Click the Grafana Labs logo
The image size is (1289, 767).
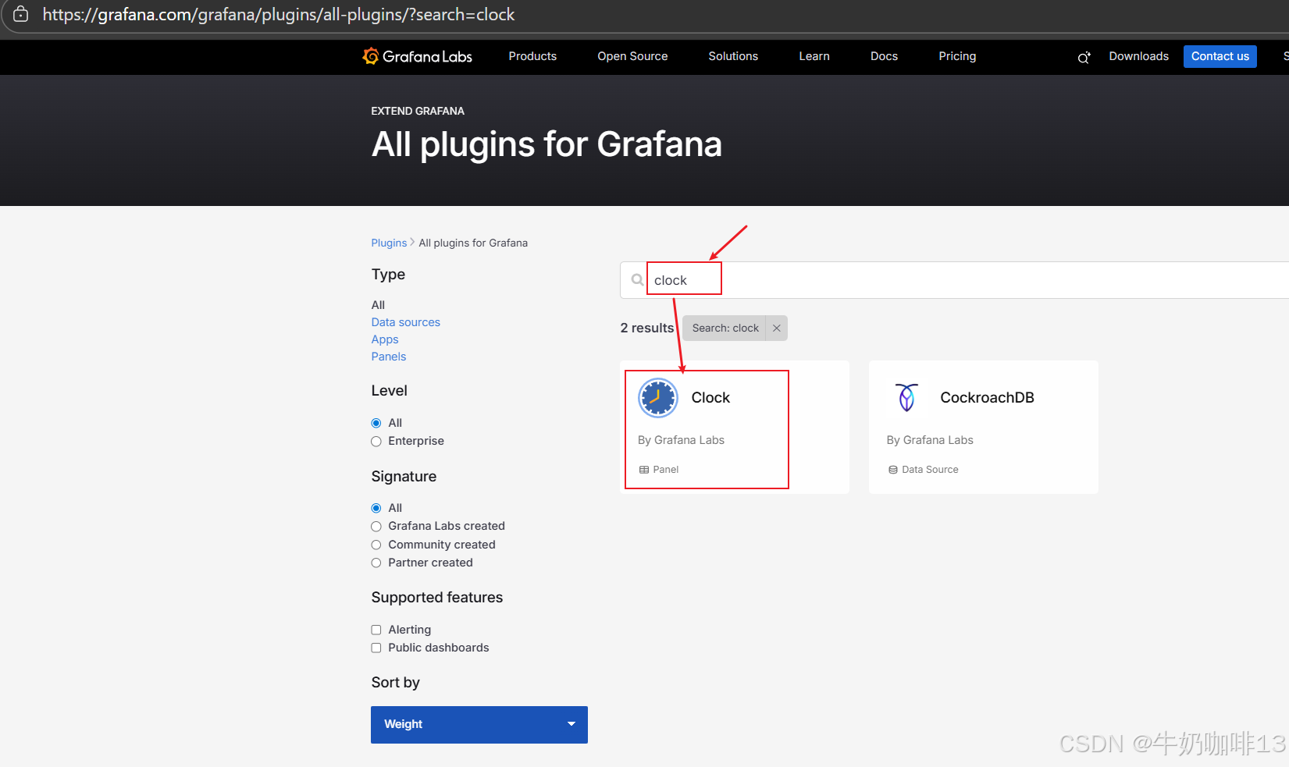point(418,56)
